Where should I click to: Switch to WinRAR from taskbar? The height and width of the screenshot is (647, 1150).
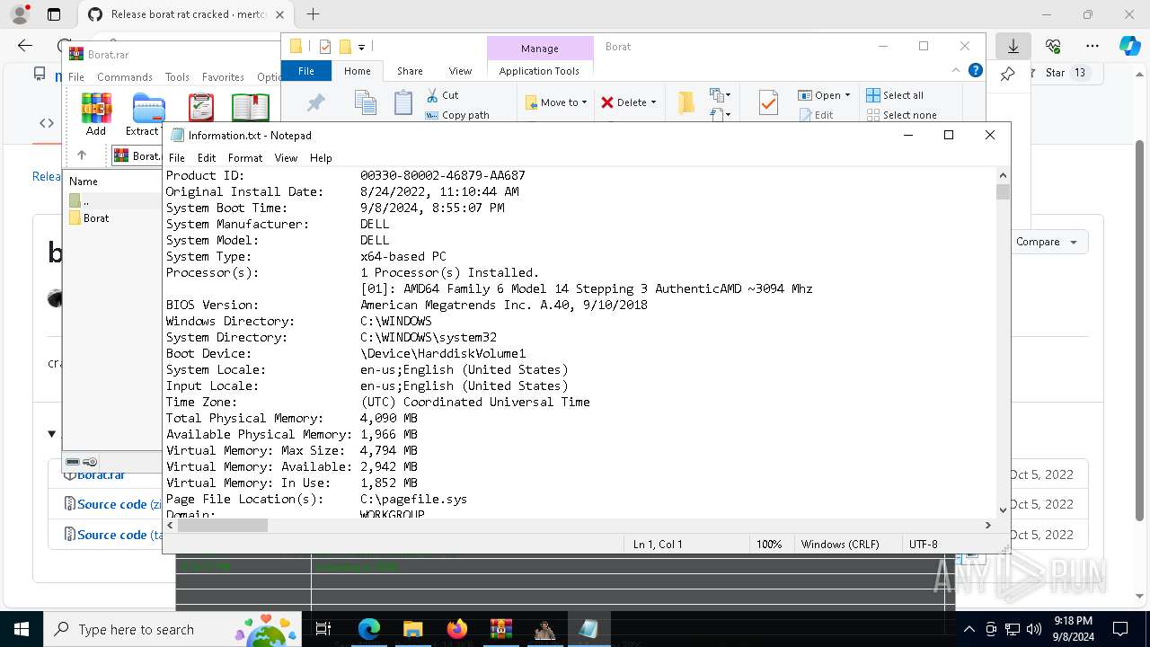click(x=500, y=629)
